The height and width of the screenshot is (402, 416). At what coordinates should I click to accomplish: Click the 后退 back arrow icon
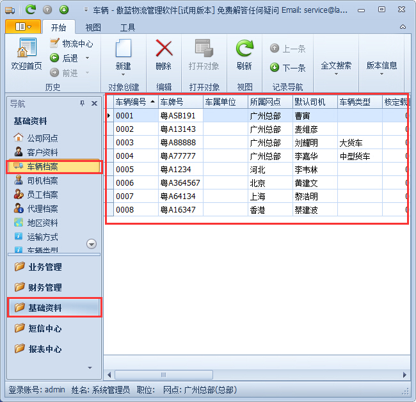[55, 58]
